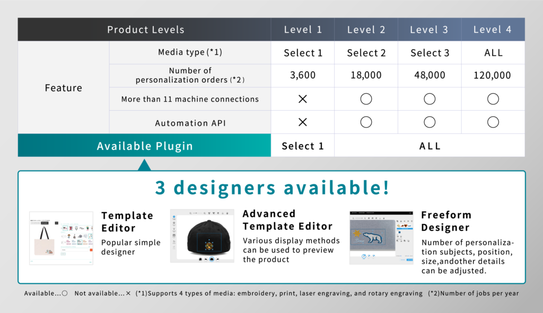Click the Freeform Designer title
The image size is (543, 313).
pos(445,221)
